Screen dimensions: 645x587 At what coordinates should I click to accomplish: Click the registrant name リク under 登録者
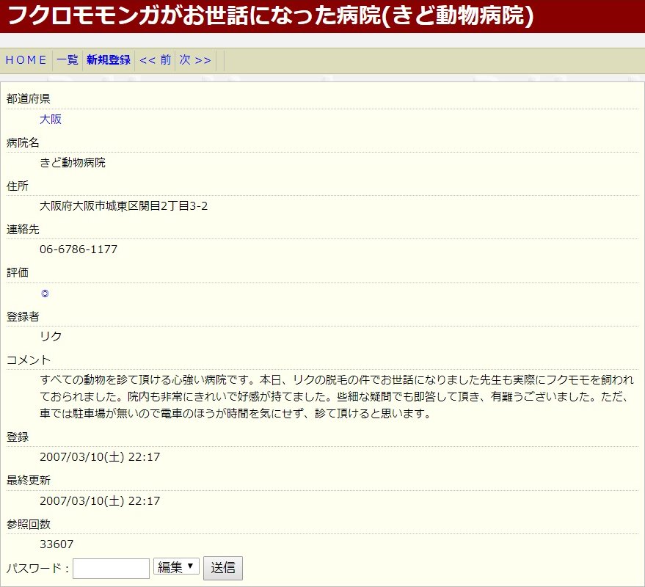pos(51,337)
